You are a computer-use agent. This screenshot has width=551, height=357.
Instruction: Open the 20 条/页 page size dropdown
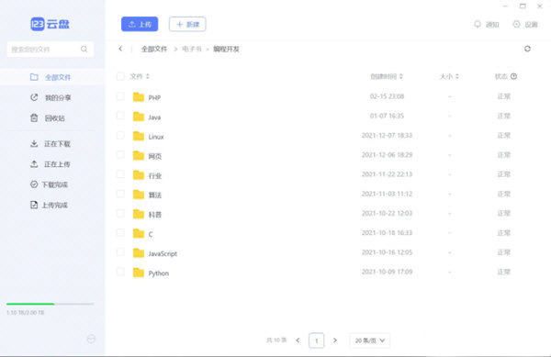[370, 340]
